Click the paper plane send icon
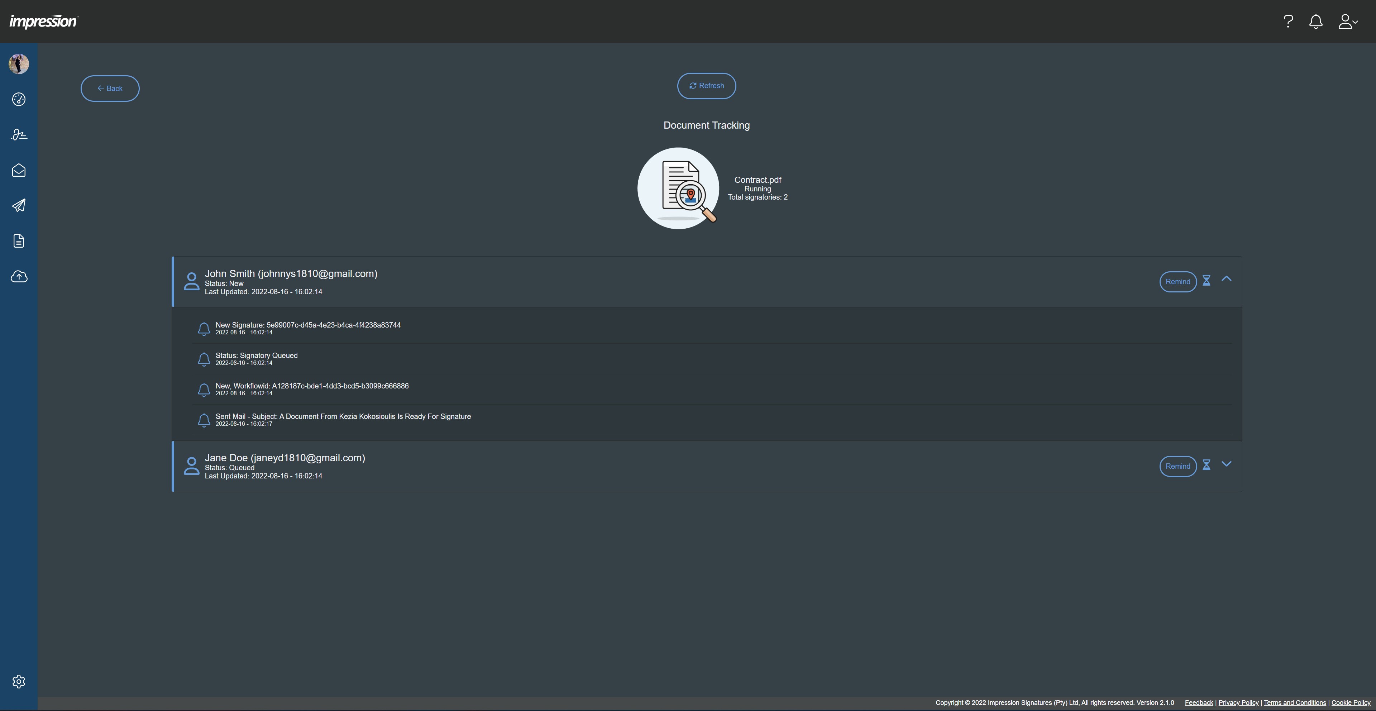Viewport: 1376px width, 711px height. point(19,206)
